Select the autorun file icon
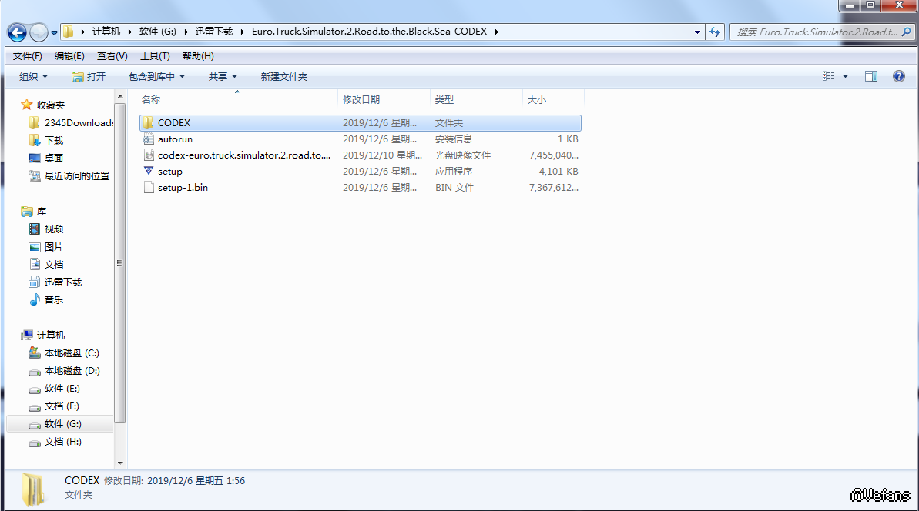The image size is (919, 511). (x=148, y=139)
